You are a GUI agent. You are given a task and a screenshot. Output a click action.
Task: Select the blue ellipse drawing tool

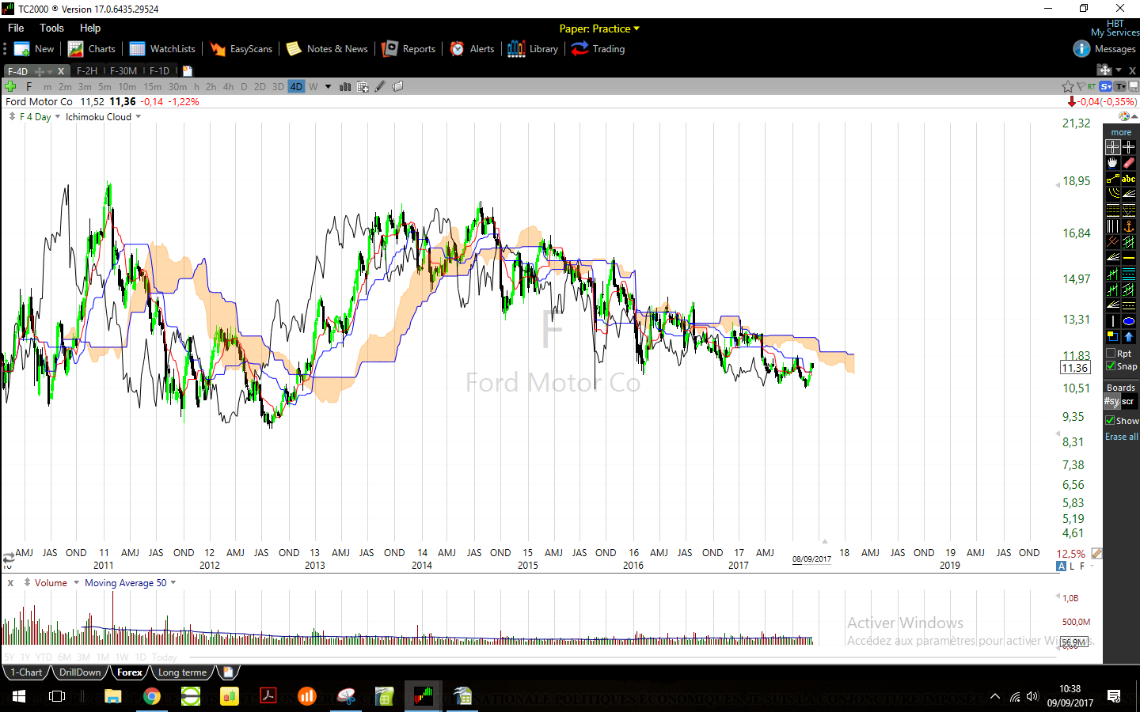pos(1129,321)
